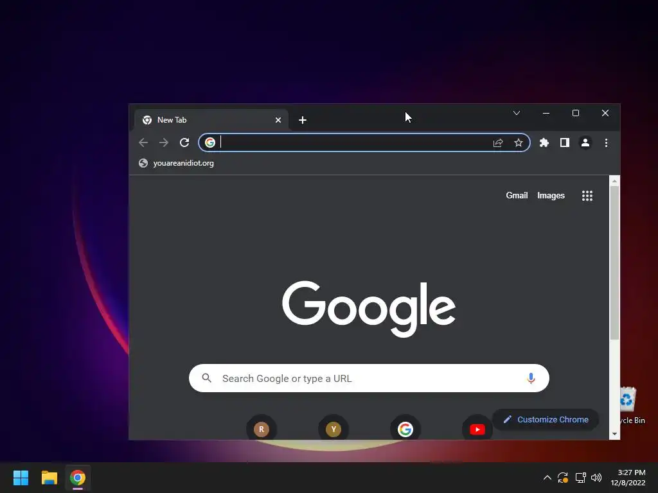Open the Extensions puzzle-piece menu

[x=544, y=143]
